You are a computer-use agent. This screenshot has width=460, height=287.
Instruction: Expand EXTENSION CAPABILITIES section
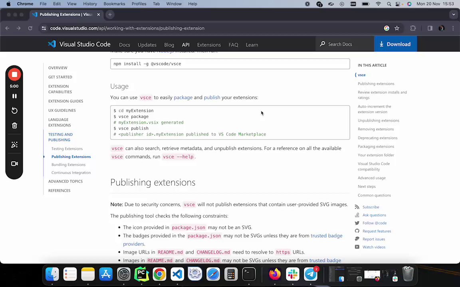pyautogui.click(x=60, y=89)
